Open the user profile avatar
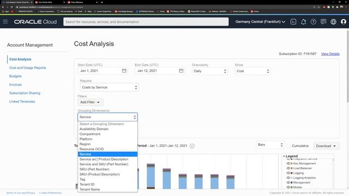Image resolution: width=349 pixels, height=196 pixels. pyautogui.click(x=344, y=22)
